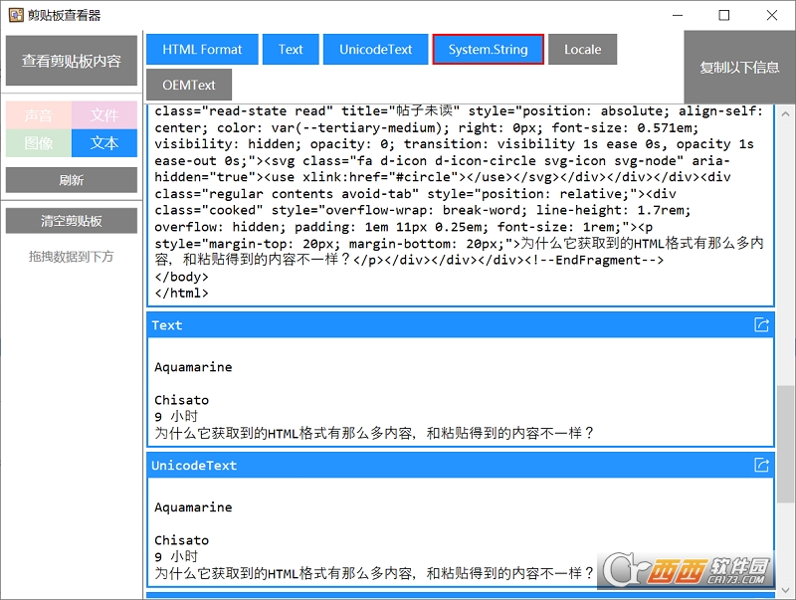Screen dimensions: 796x600
Task: Switch to the UnicodeText tab
Action: [x=376, y=49]
